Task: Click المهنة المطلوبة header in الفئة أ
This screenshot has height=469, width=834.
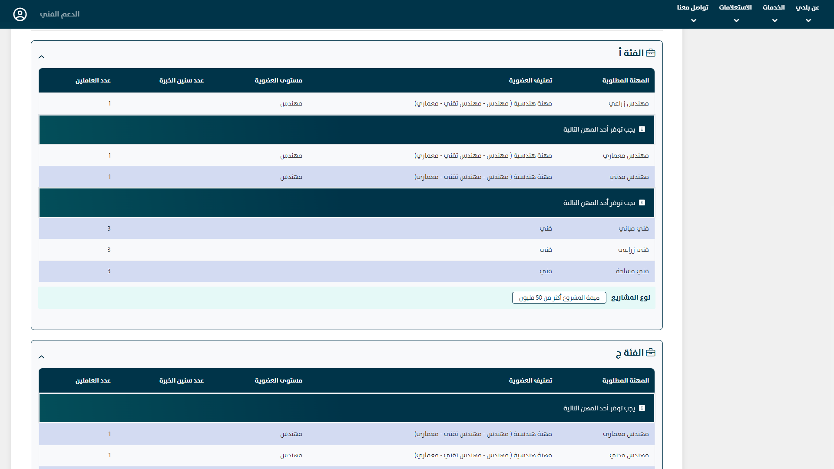Action: [625, 81]
